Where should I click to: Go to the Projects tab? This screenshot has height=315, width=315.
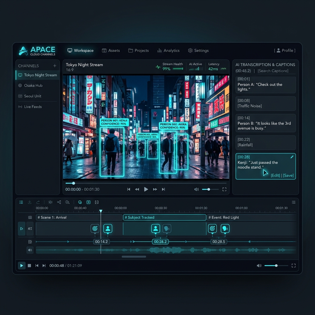(x=138, y=50)
